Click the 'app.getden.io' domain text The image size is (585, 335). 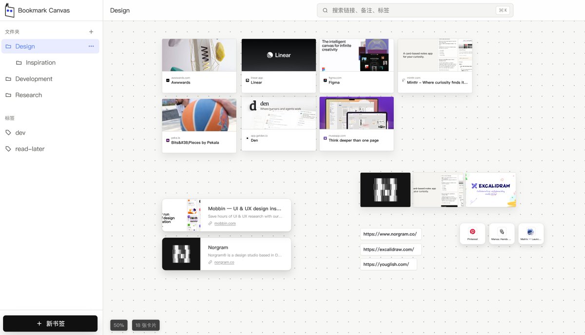pos(260,136)
